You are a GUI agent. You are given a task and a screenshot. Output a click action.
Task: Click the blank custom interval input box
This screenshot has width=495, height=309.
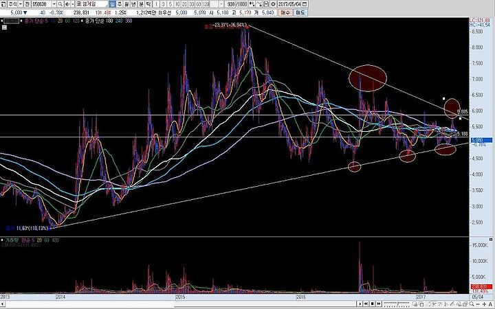point(214,4)
